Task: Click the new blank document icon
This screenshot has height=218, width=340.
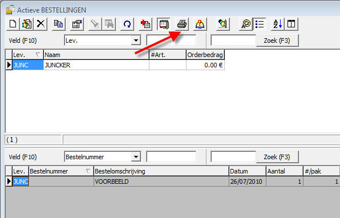Action: tap(13, 24)
